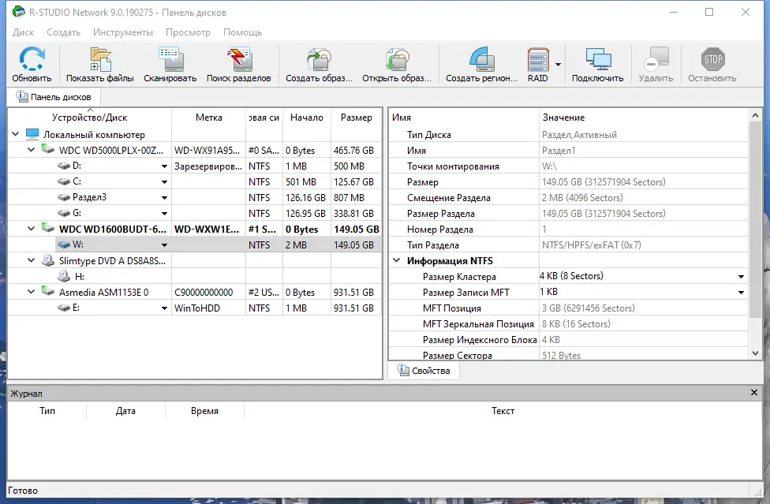Viewport: 770px width, 504px height.
Task: Collapse WDC WD5000LPLX disk node
Action: click(32, 150)
